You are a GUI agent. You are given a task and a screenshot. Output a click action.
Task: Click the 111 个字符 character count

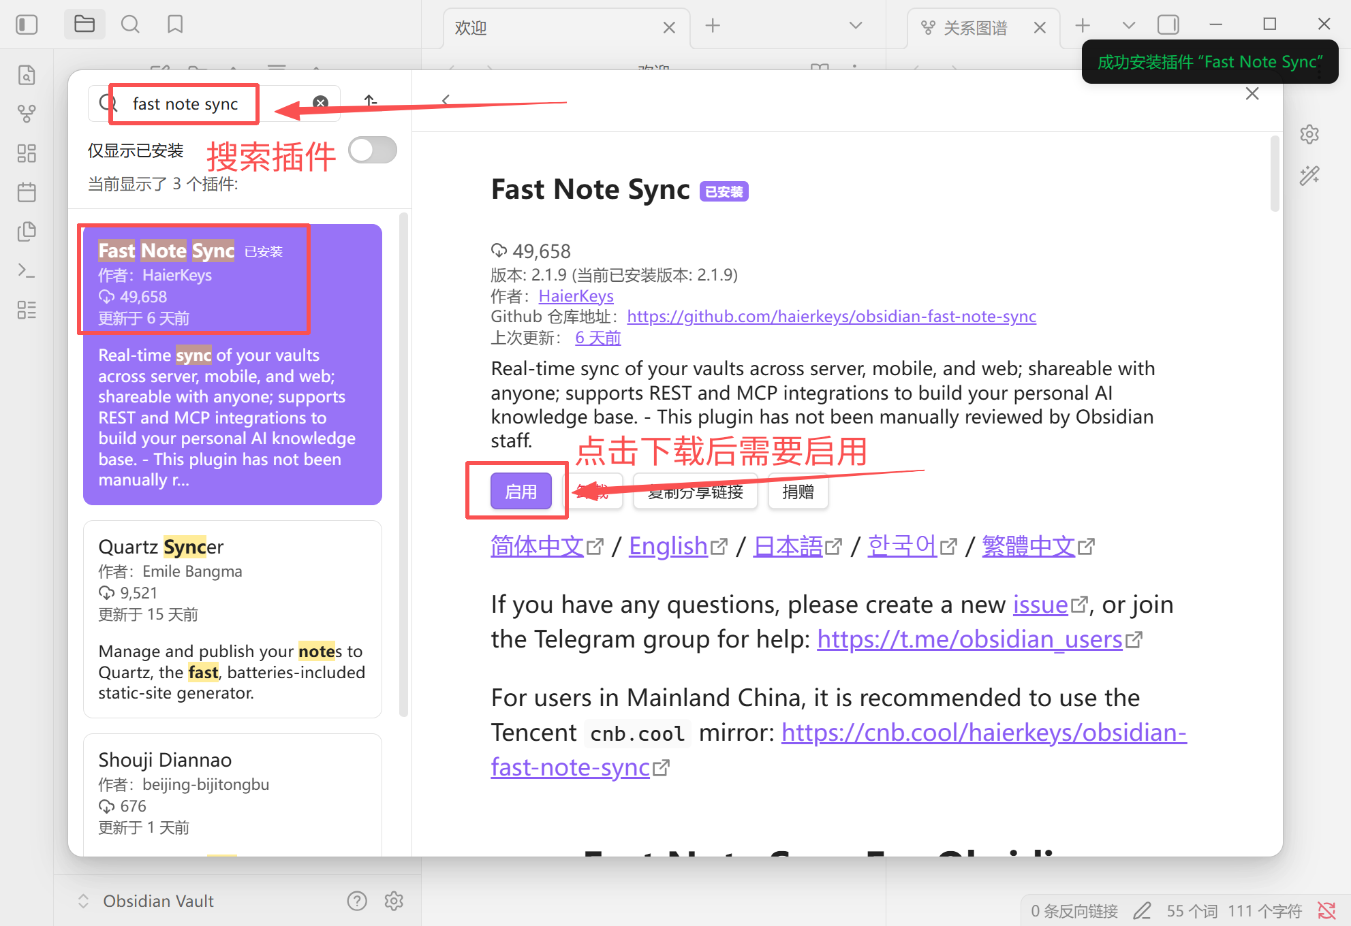click(x=1264, y=911)
